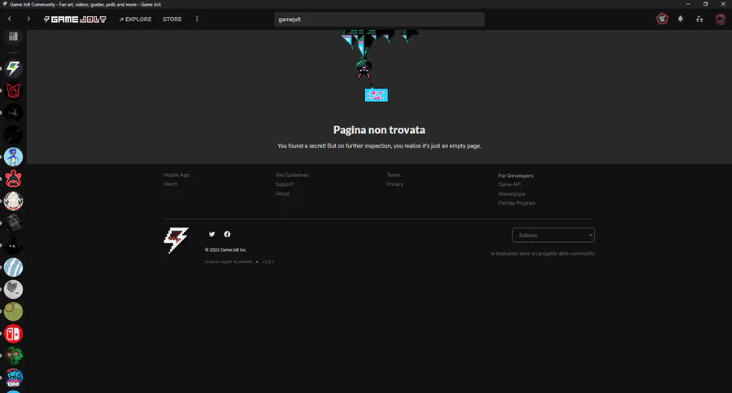This screenshot has width=732, height=393.
Task: Open Game Jolt Twitter page
Action: coord(212,234)
